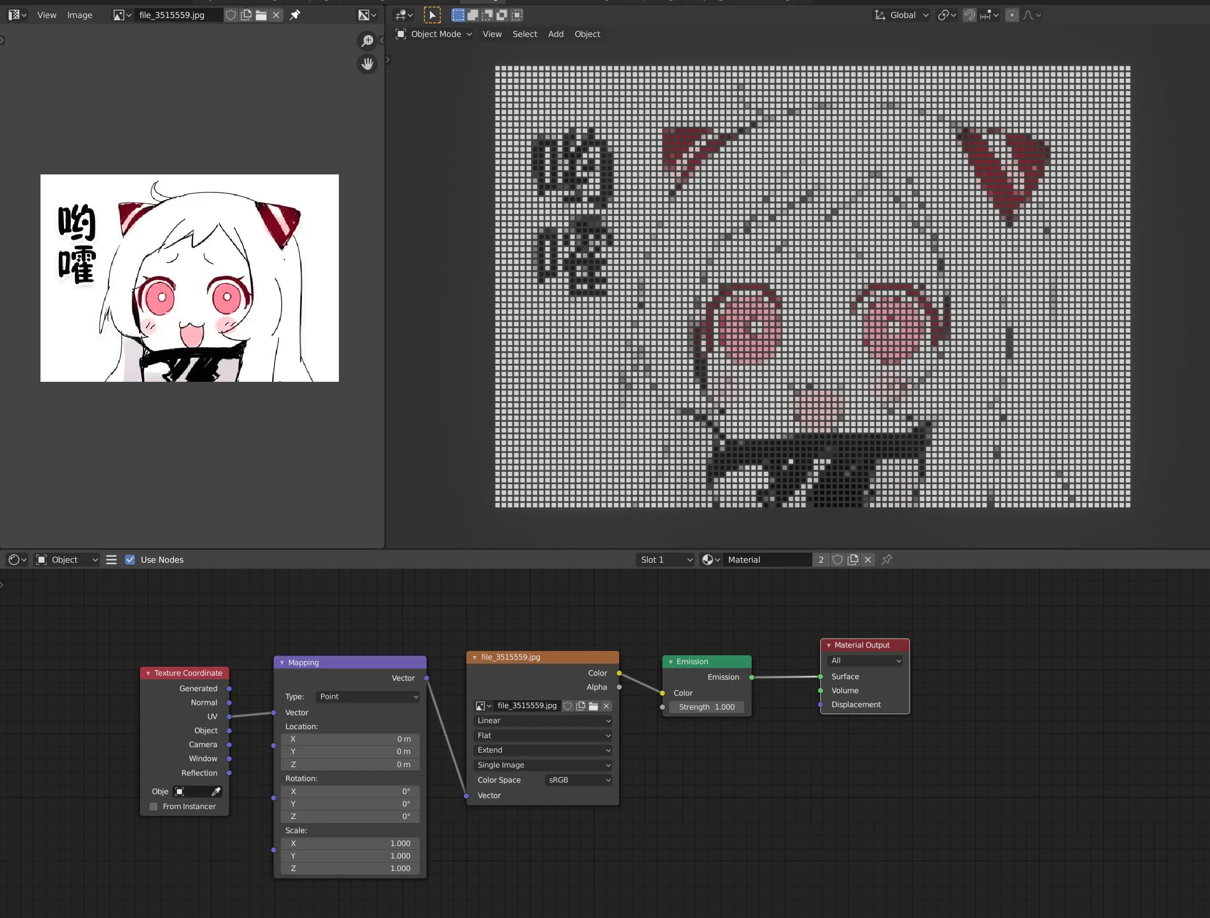Enable From Instancer checkbox
The image size is (1210, 918).
point(154,807)
